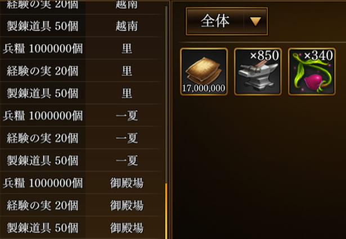Image resolution: width=346 pixels, height=239 pixels.
Task: Select the 兵糧 1000000個 row for 里
Action: tap(82, 48)
